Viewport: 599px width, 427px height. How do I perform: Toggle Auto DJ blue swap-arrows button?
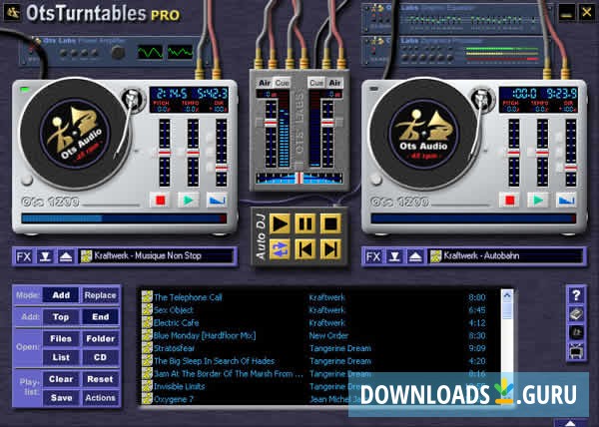click(280, 249)
